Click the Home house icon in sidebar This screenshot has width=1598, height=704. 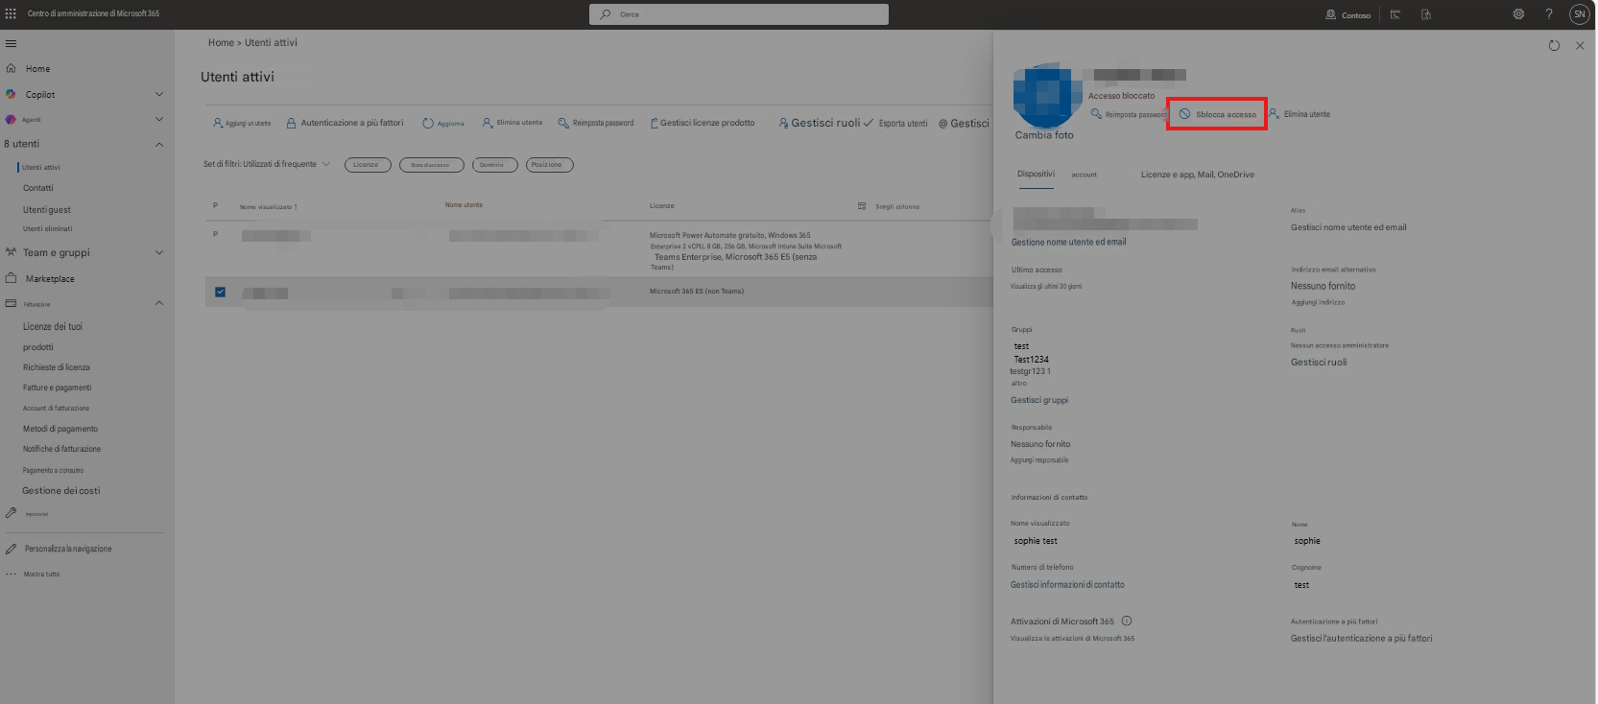pyautogui.click(x=11, y=68)
